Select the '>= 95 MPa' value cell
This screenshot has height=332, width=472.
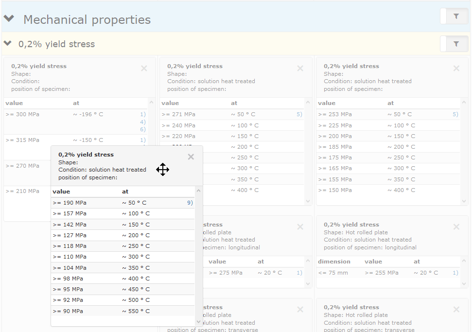[68, 289]
